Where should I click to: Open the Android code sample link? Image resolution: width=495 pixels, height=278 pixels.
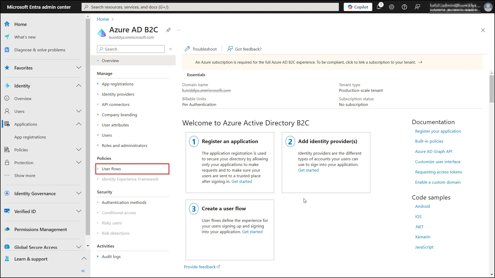click(x=422, y=206)
